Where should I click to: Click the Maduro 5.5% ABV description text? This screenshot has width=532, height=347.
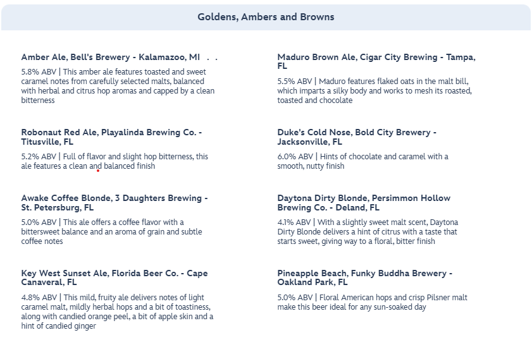[374, 90]
